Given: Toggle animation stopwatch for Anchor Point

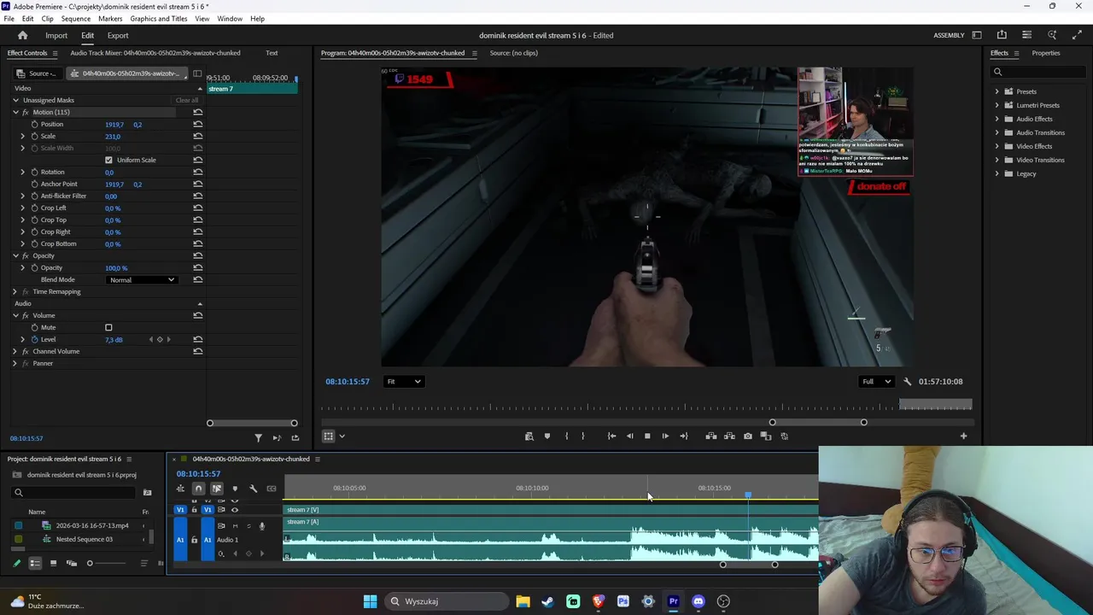Looking at the screenshot, I should pos(35,184).
